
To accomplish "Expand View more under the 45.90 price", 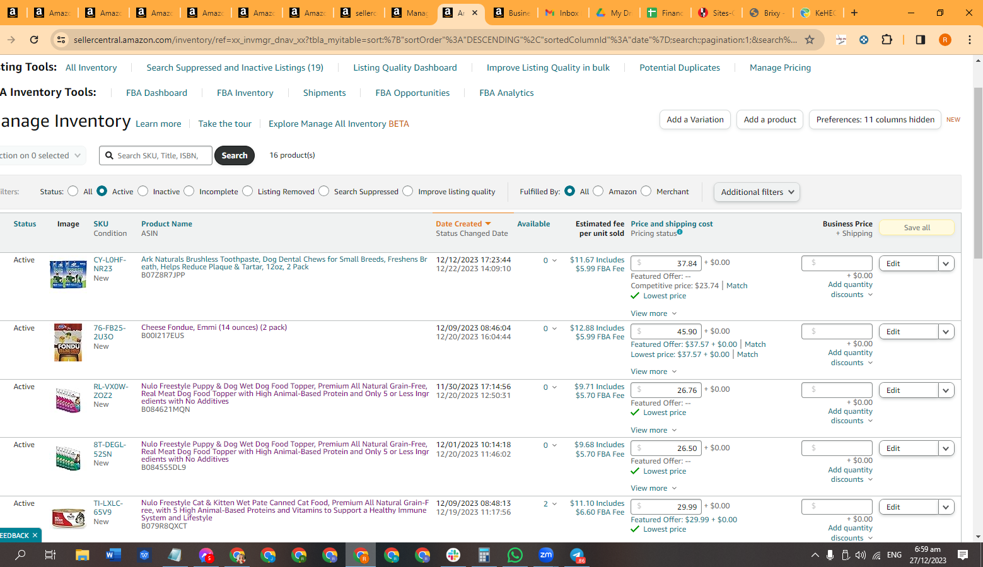I will coord(653,371).
